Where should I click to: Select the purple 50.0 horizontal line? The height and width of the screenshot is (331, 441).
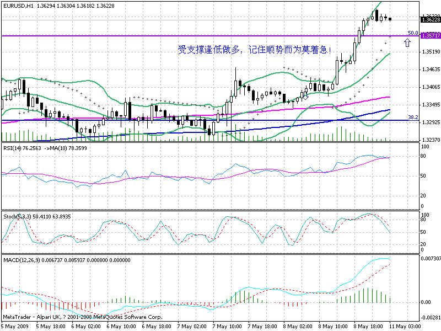(x=210, y=36)
